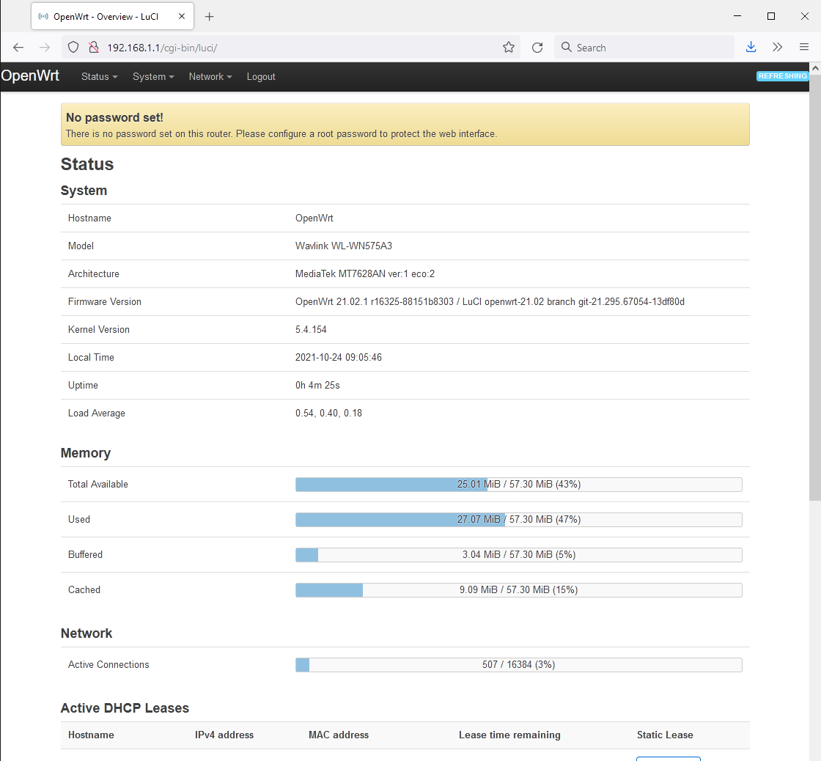Screen dimensions: 821x761
Task: Log out using the Logout link
Action: tap(261, 76)
